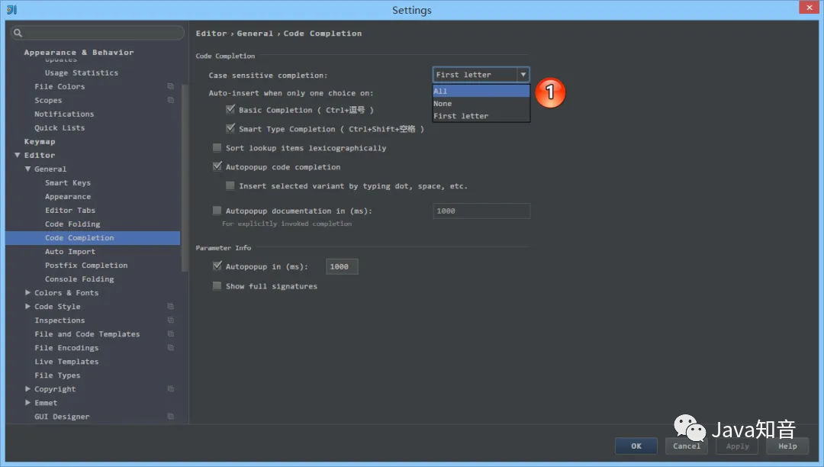Image resolution: width=824 pixels, height=467 pixels.
Task: Toggle Smart Type Completion checkbox
Action: 230,128
